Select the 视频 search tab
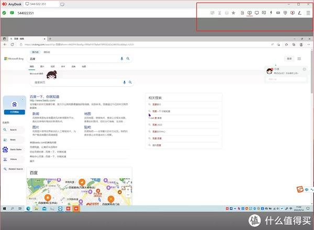Screen dimensions: 314x230 [x=52, y=66]
